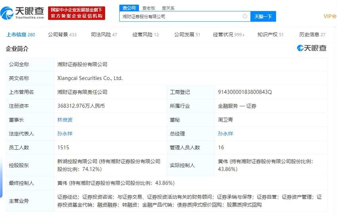The width and height of the screenshot is (337, 215).
Task: Open chairman 林俊波 profile link
Action: pos(65,120)
